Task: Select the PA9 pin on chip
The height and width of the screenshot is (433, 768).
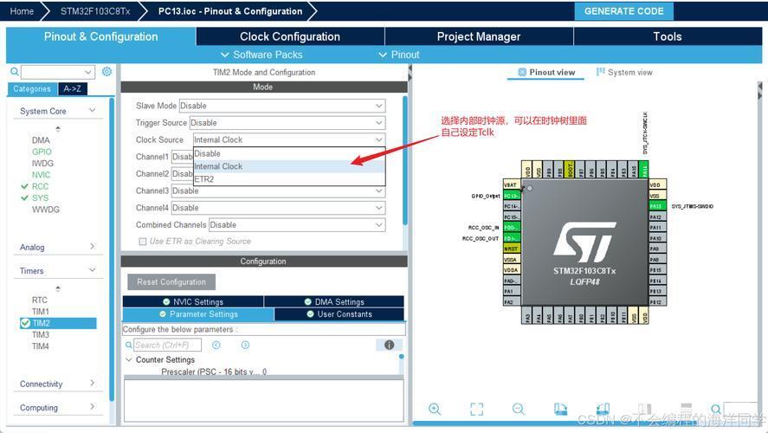Action: click(658, 249)
